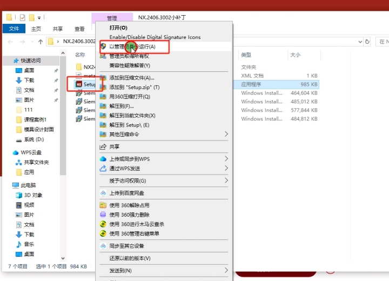Open 文档 under quick access

point(29,90)
